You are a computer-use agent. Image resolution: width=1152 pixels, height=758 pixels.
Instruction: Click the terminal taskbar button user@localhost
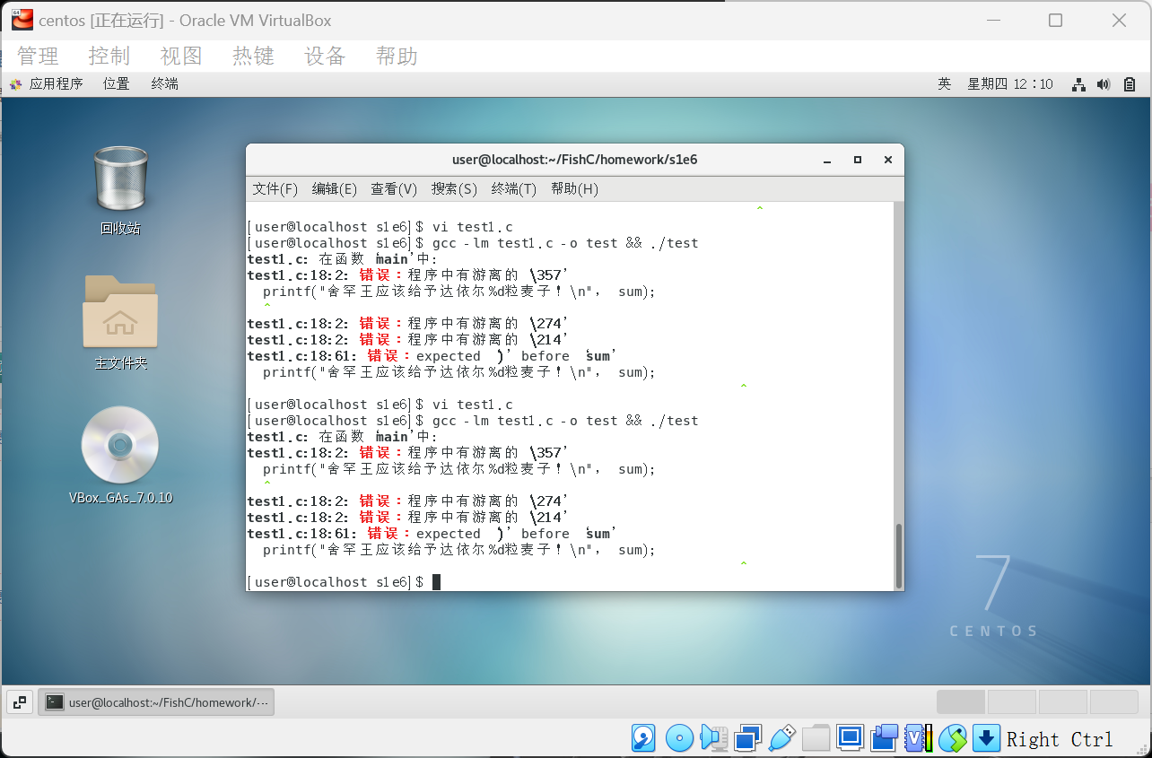[x=156, y=702]
